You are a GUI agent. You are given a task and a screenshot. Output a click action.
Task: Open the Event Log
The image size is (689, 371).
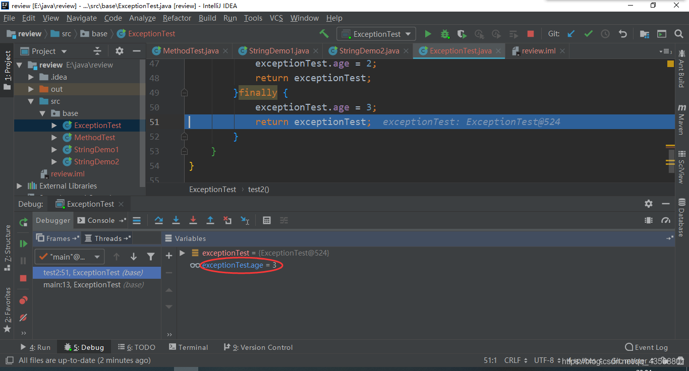(x=647, y=347)
